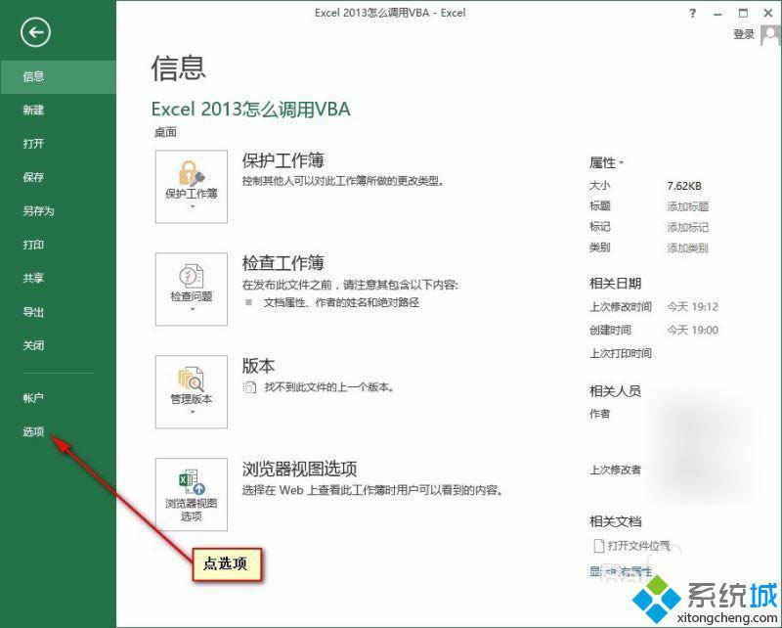
Task: Select 导出 from the sidebar
Action: point(32,312)
